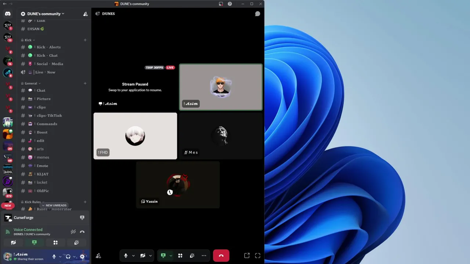Add a channel to the Kick Rules category
The image size is (470, 264).
click(85, 202)
